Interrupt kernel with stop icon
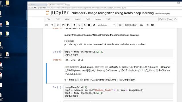 [x=89, y=25]
